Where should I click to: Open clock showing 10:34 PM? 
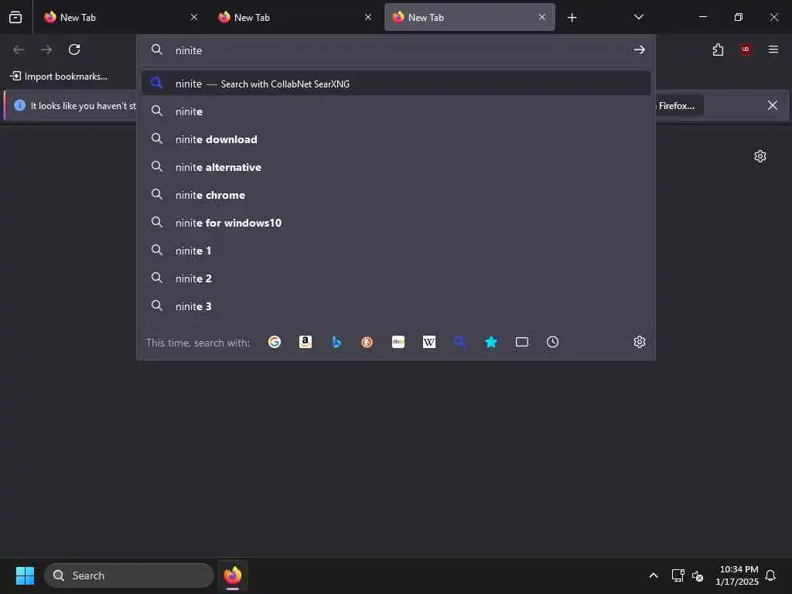[x=737, y=575]
